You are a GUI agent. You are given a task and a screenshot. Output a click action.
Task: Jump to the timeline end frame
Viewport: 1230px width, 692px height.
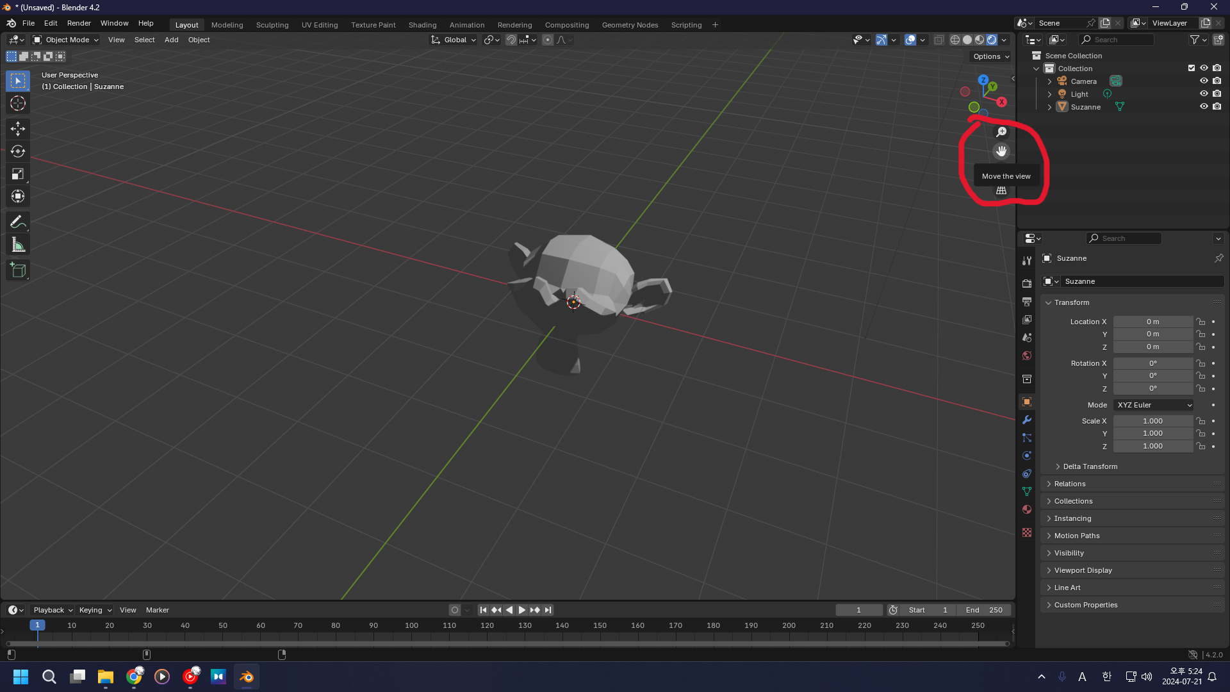coord(548,610)
